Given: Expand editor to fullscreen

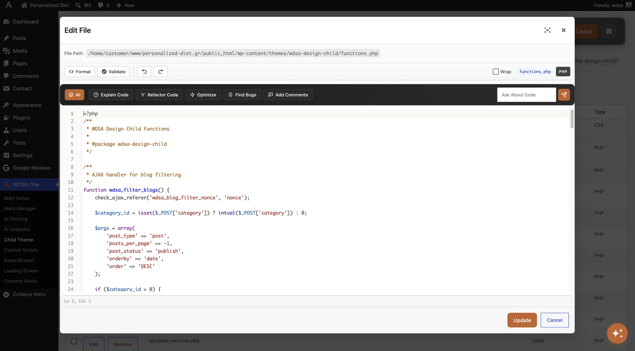Looking at the screenshot, I should pos(547,30).
